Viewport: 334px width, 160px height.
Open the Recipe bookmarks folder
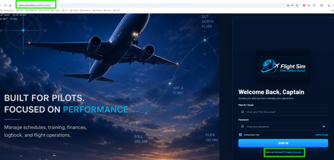74,10
